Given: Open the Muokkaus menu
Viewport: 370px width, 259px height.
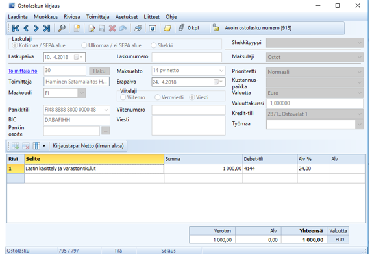Looking at the screenshot, I should (46, 17).
